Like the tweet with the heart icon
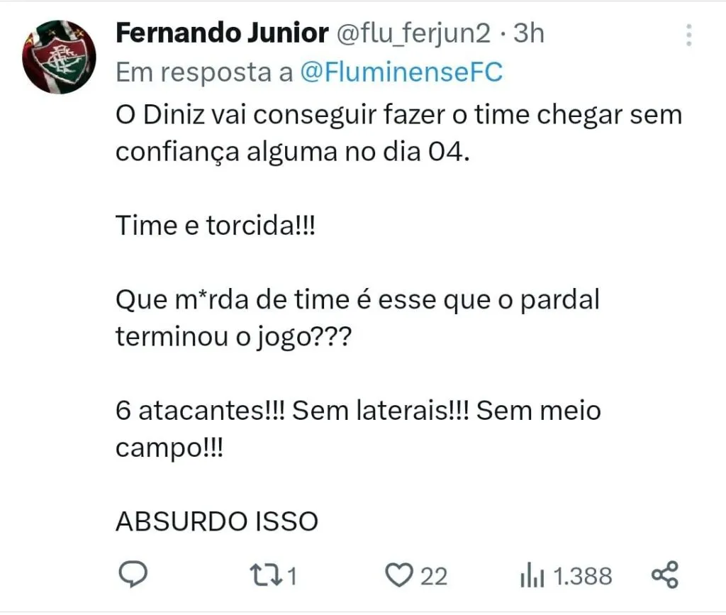Screen dimensions: 726x615 pos(402,575)
